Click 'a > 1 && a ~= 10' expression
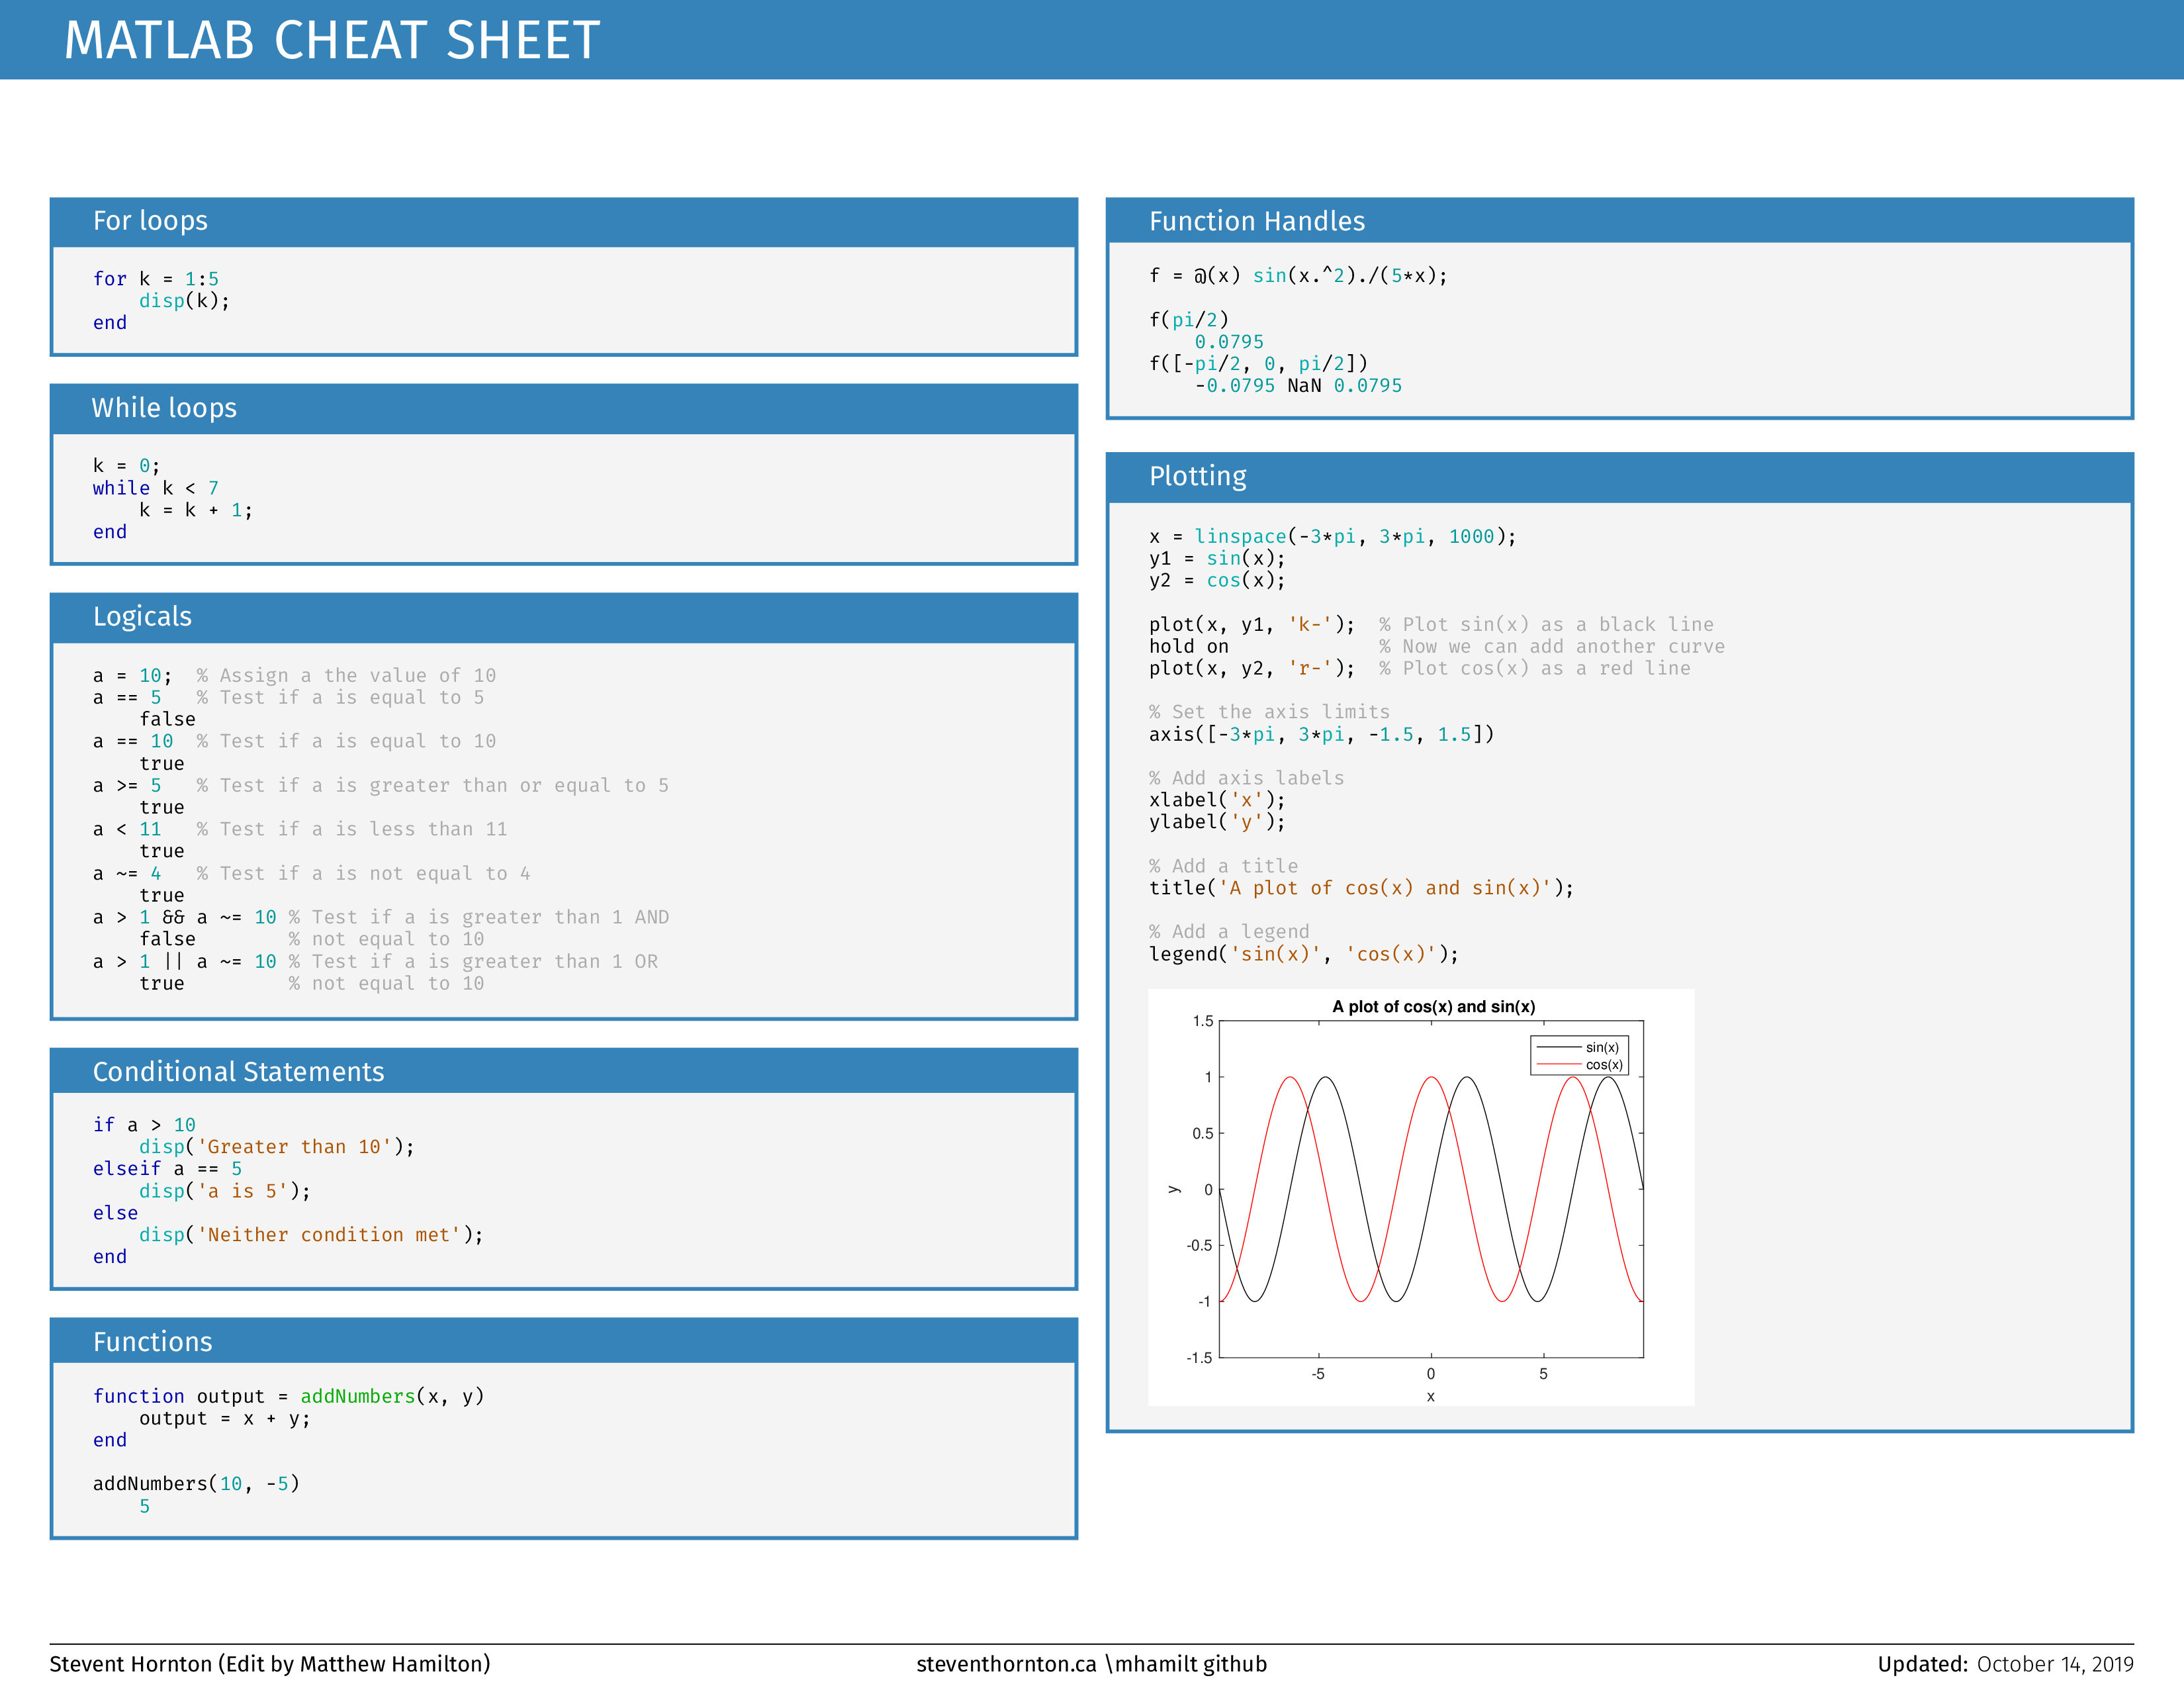Screen dimensions: 2184x1688 (185, 917)
